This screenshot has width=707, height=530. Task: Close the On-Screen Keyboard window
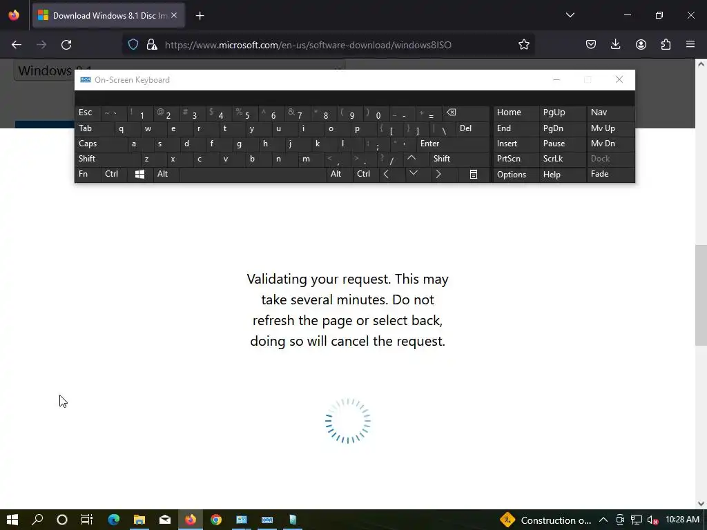pos(619,80)
